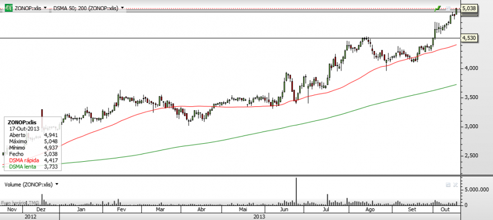Maximize the price chart panel
493x220 pixels.
pyautogui.click(x=448, y=8)
